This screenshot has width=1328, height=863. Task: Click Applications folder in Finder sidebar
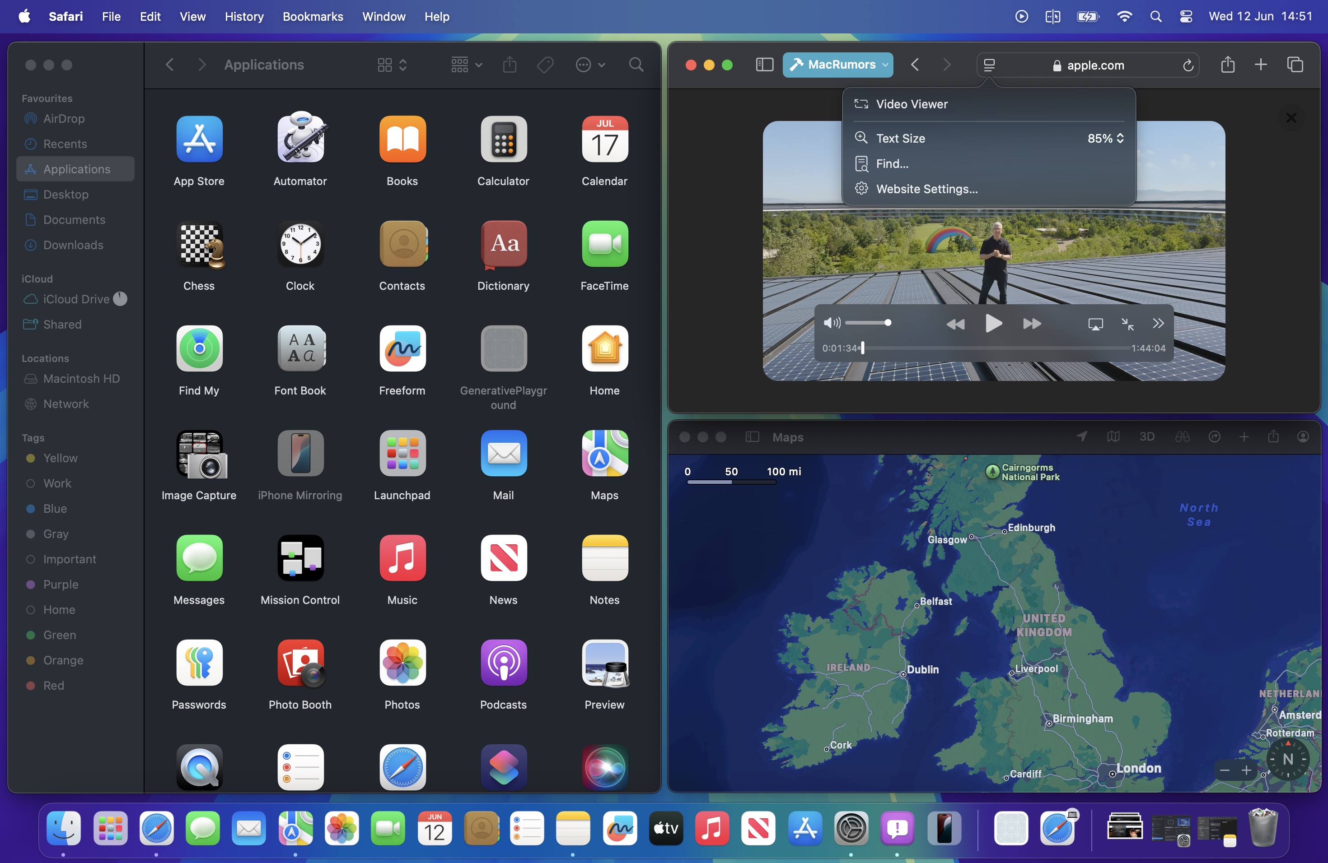coord(75,168)
